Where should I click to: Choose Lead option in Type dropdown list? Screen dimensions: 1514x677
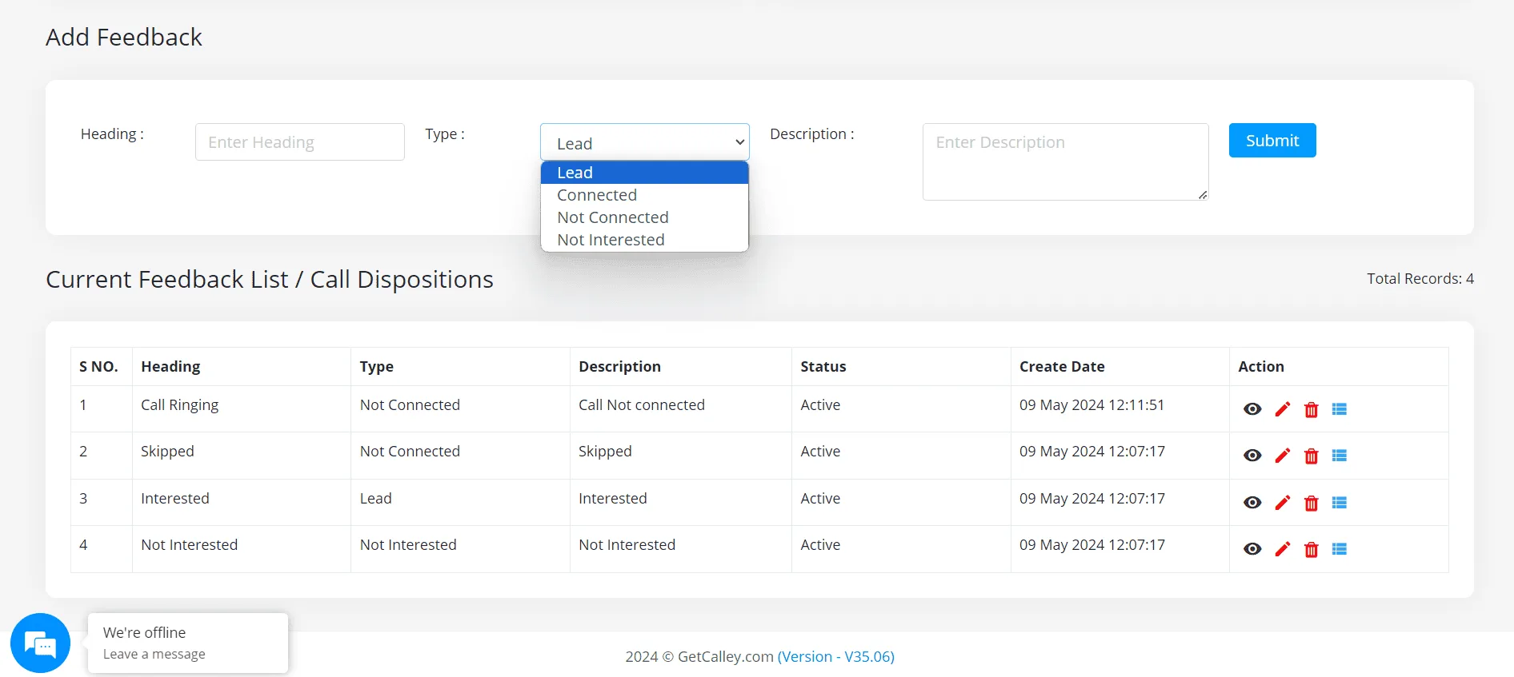(644, 173)
